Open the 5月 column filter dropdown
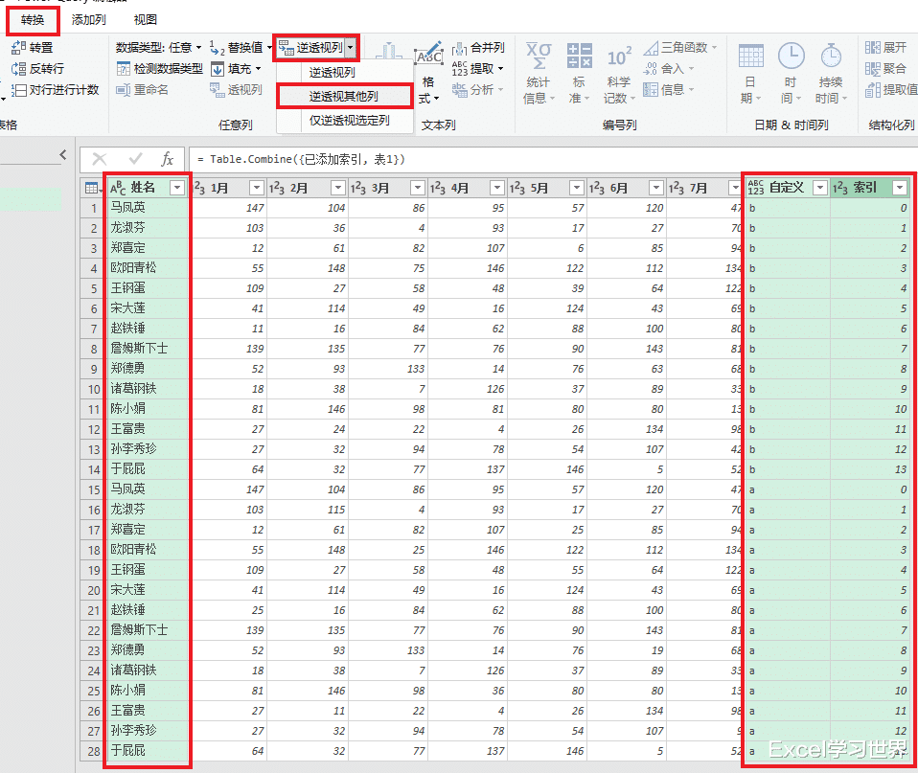The height and width of the screenshot is (773, 918). click(x=577, y=188)
